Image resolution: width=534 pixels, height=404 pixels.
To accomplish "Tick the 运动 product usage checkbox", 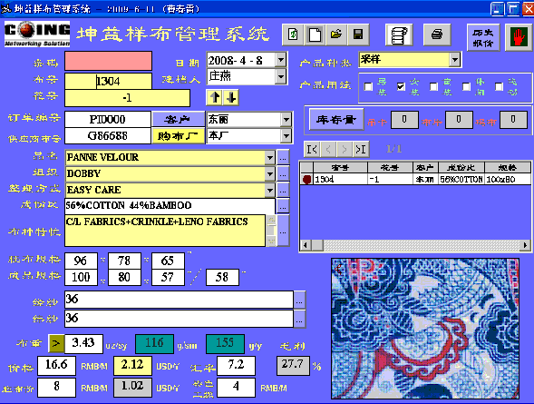I will coord(499,86).
